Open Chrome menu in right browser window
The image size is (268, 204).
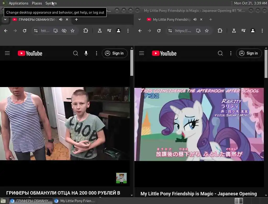[262, 31]
